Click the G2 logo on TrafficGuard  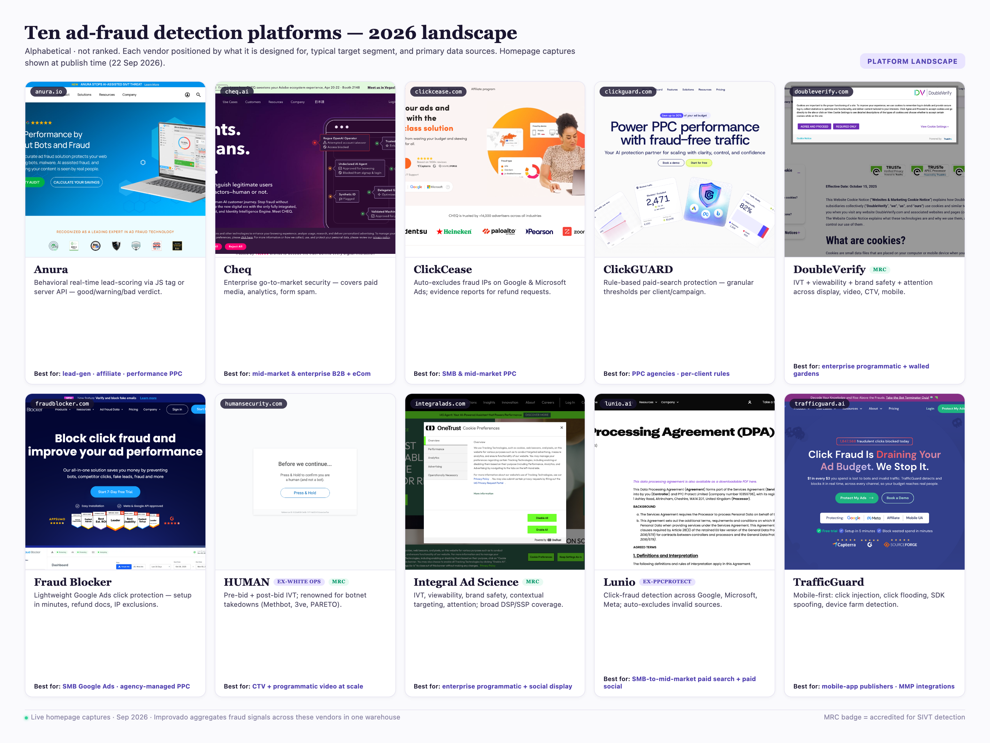coord(870,545)
